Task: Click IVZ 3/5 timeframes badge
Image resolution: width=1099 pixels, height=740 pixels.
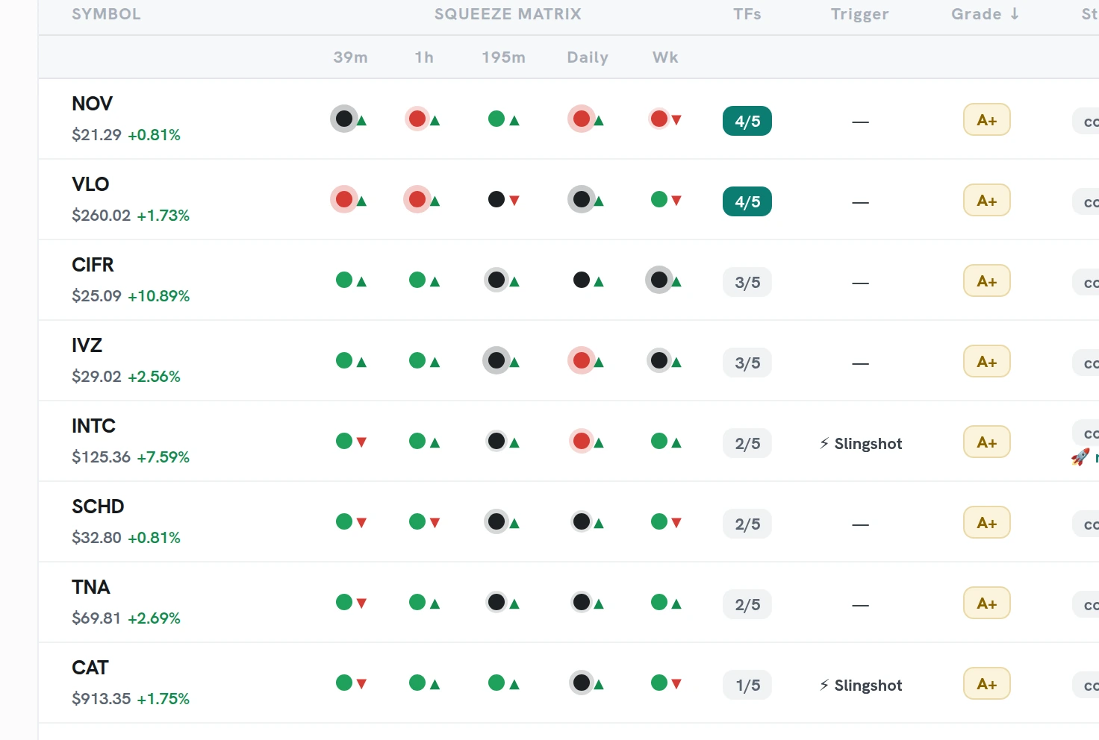Action: [747, 363]
